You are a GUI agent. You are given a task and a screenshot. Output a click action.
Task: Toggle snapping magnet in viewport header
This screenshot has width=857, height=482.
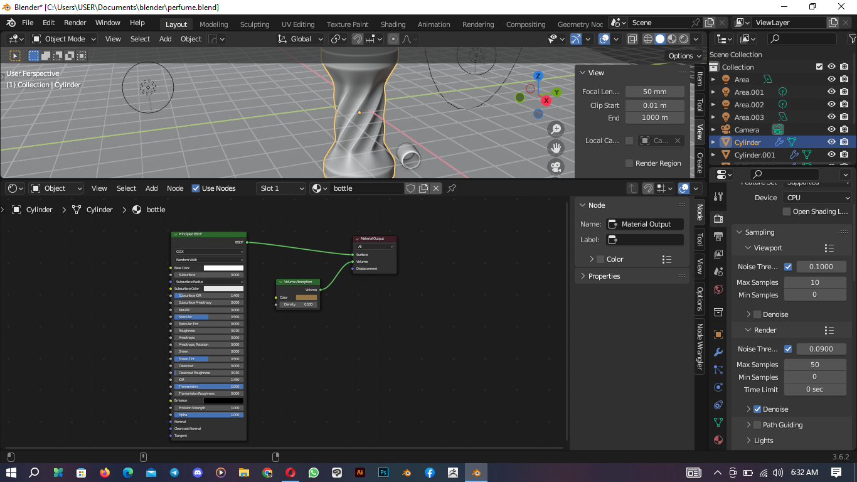tap(357, 39)
